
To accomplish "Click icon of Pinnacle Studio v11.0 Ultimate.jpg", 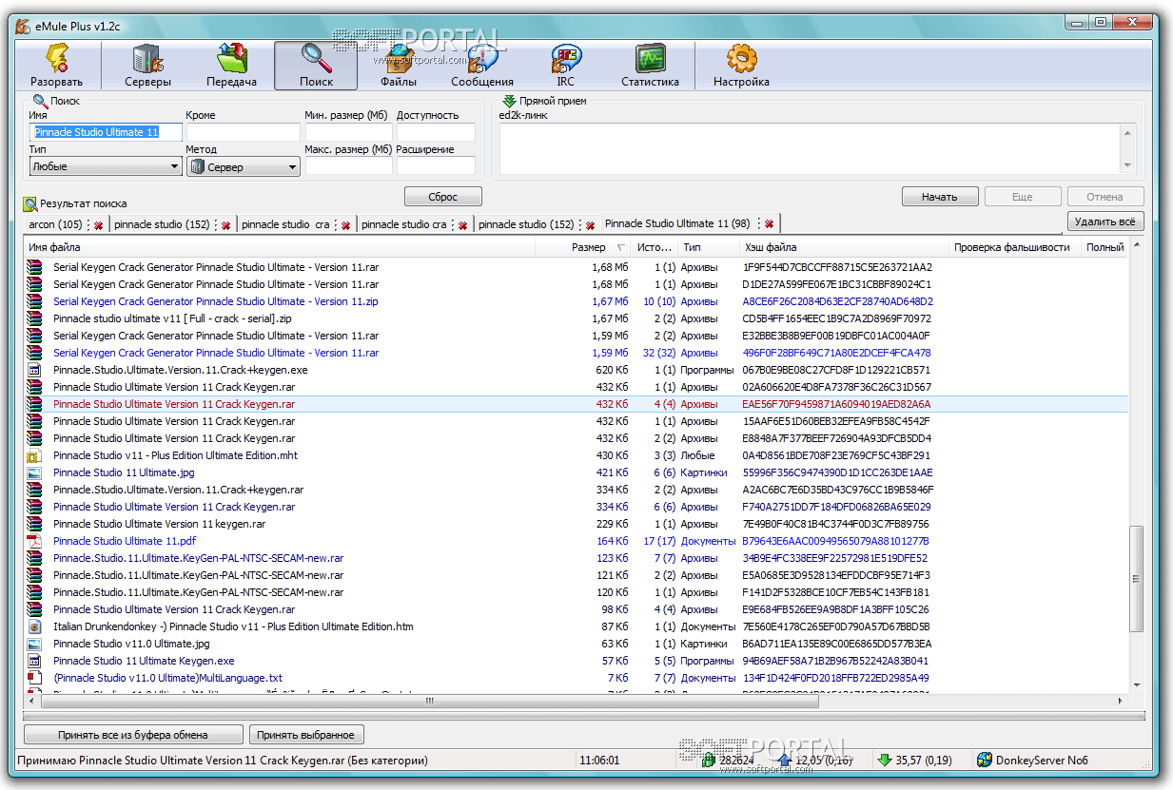I will click(35, 644).
